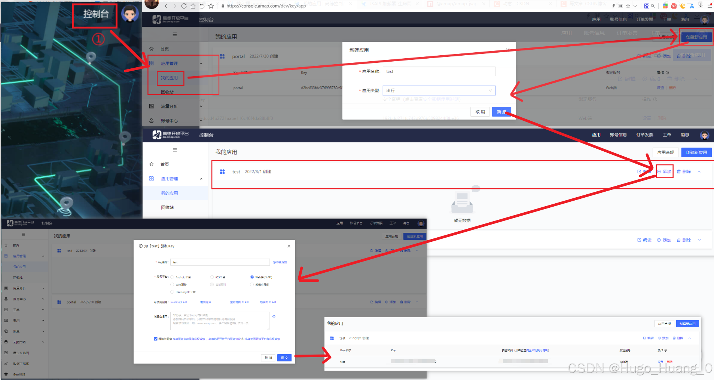
Task: Select the 智能硬件 radio button
Action: point(212,285)
